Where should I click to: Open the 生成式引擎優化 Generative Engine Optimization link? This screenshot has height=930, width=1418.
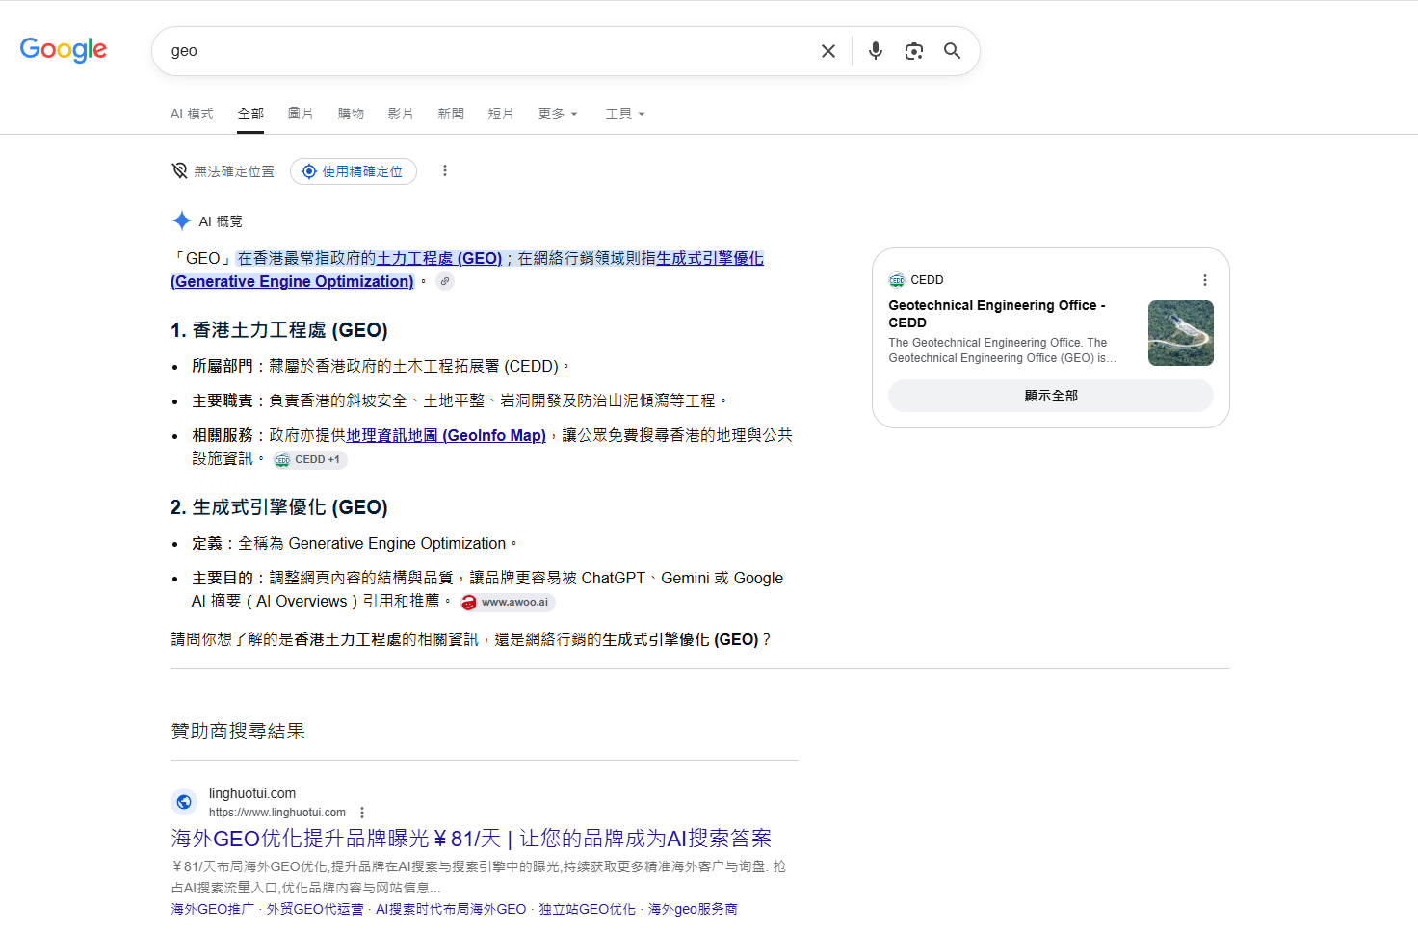pyautogui.click(x=467, y=270)
